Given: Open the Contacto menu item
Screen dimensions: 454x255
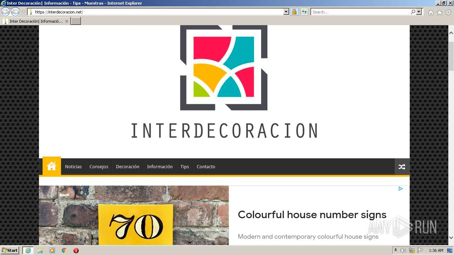Looking at the screenshot, I should (x=206, y=166).
